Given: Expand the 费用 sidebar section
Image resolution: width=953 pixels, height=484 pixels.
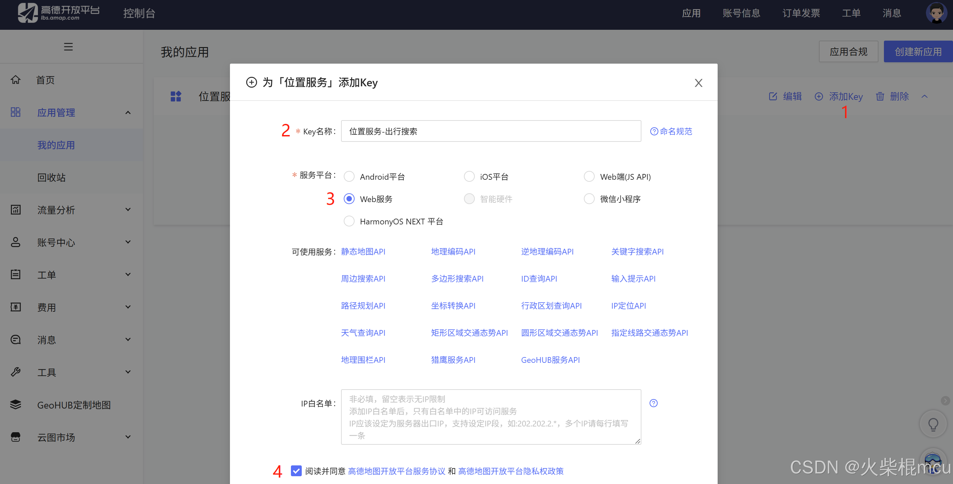Looking at the screenshot, I should 128,307.
